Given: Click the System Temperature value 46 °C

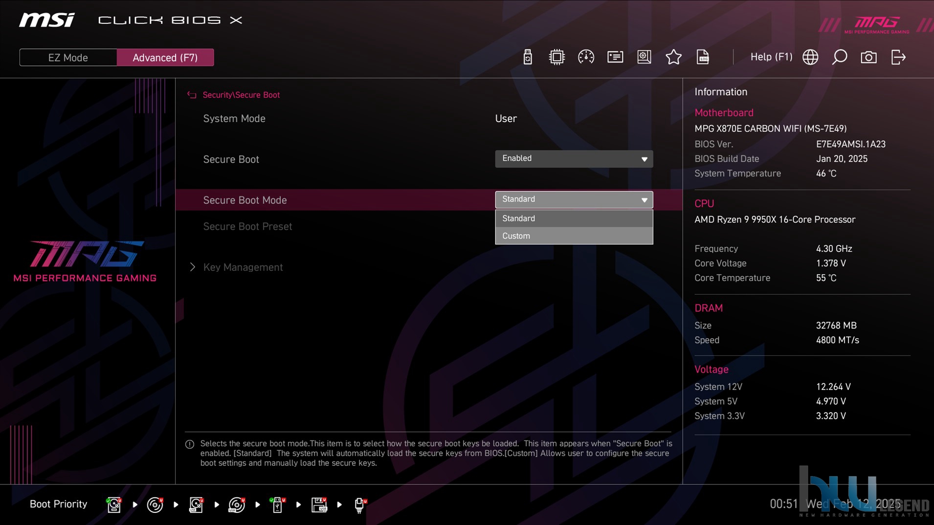Looking at the screenshot, I should (x=826, y=174).
